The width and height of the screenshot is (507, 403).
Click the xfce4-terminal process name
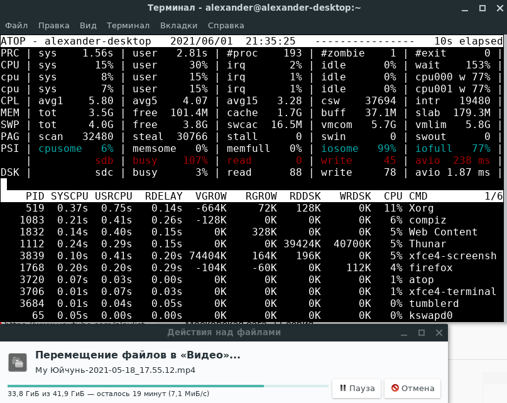tap(453, 292)
